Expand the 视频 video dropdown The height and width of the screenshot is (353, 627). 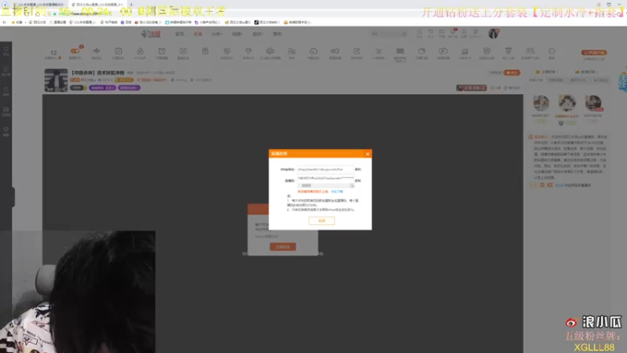pyautogui.click(x=237, y=34)
